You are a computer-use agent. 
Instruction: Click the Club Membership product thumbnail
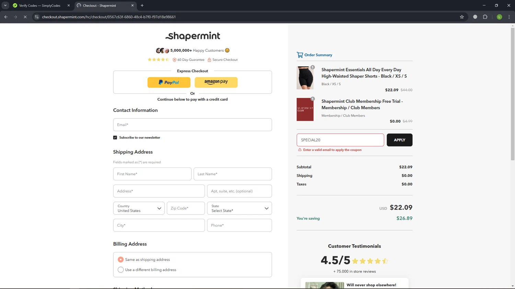coord(305,110)
